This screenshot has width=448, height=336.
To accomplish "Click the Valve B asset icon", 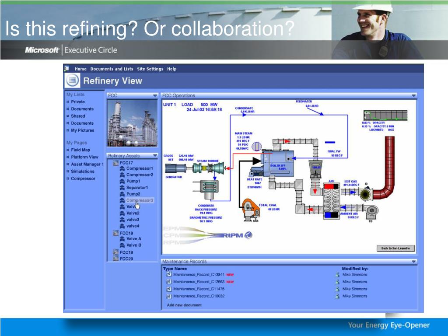I will [122, 245].
